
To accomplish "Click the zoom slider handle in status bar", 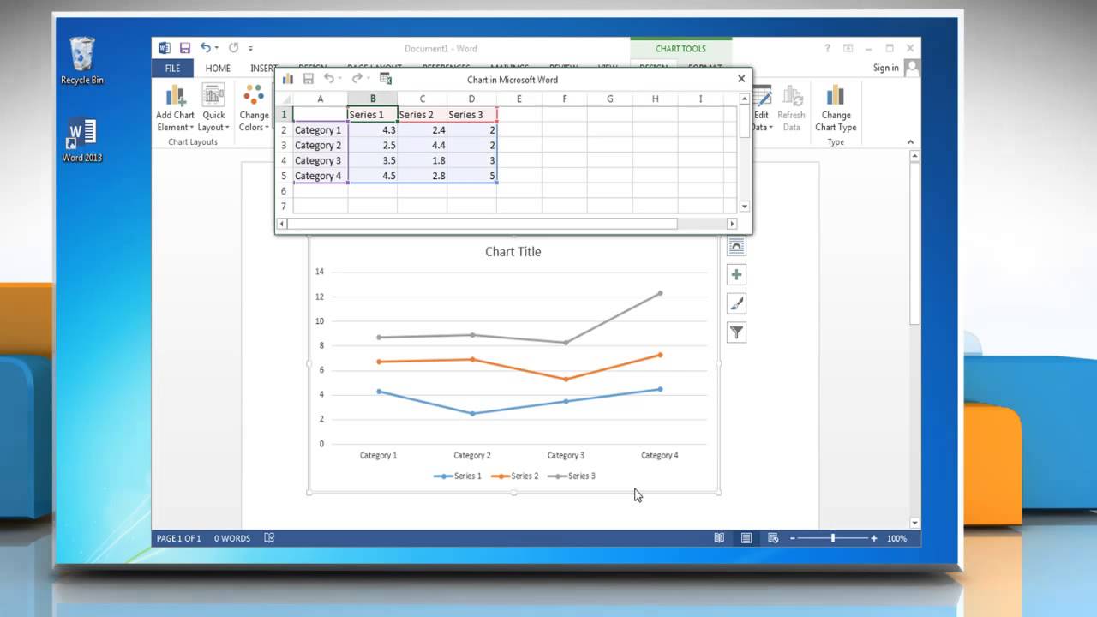I will point(833,538).
